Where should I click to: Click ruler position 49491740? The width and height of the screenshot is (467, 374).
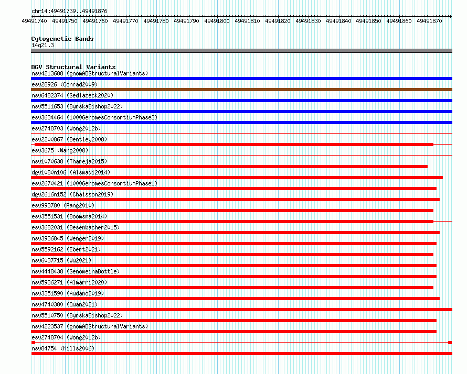[34, 21]
